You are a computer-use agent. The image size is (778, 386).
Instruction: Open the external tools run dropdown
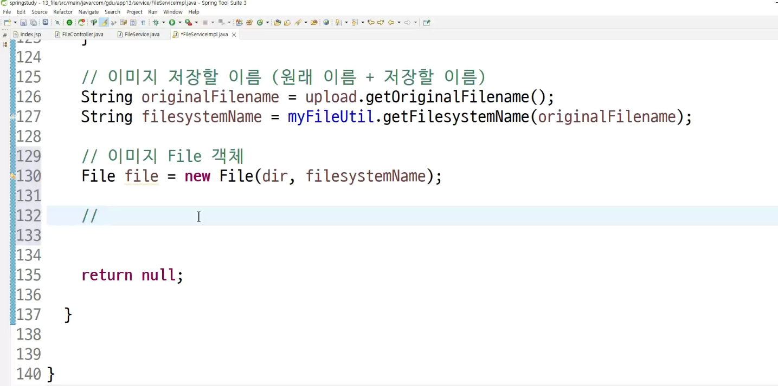pos(196,22)
